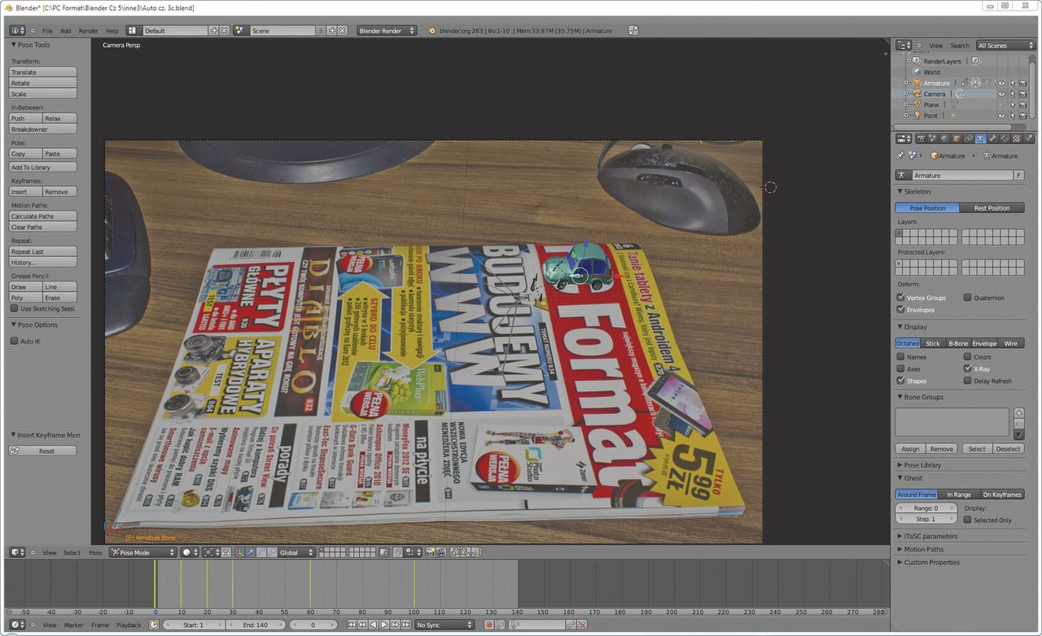
Task: Open the Help menu
Action: 112,31
